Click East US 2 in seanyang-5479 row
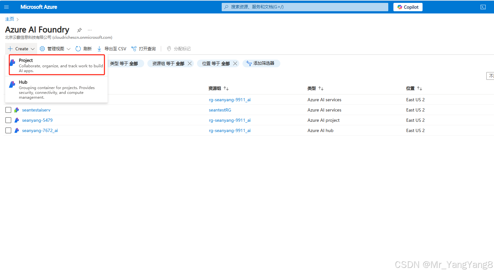494x273 pixels. click(x=415, y=120)
